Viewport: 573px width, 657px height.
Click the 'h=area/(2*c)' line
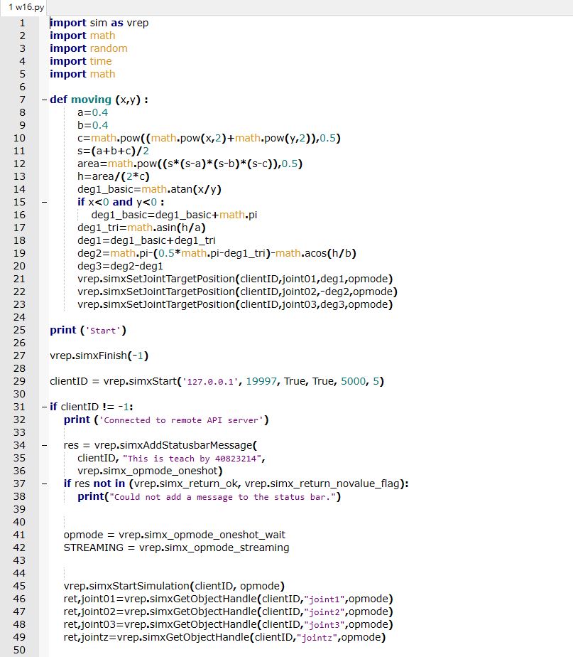(x=114, y=176)
